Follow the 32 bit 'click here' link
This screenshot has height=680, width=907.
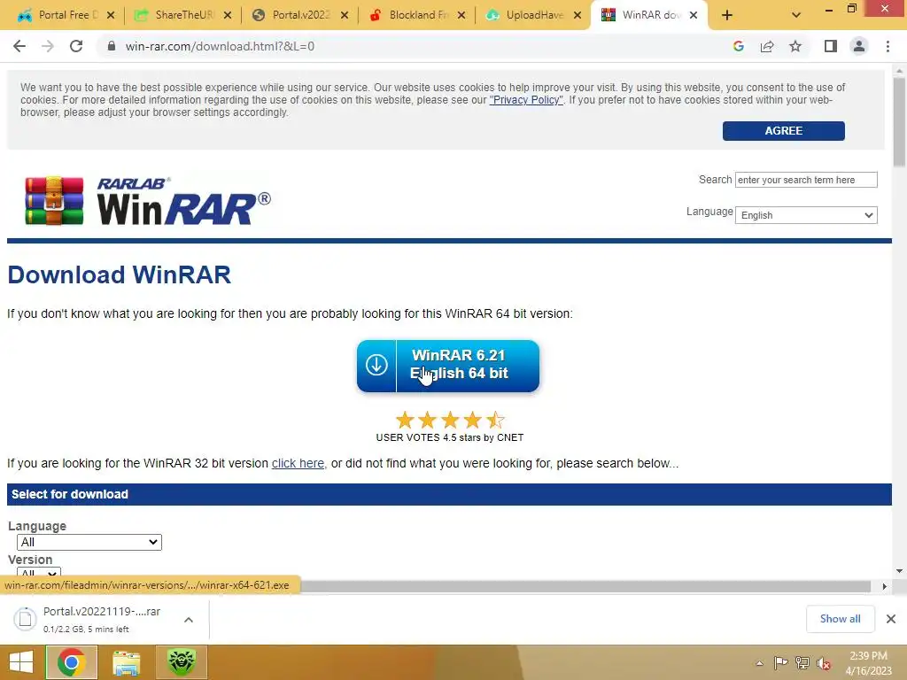298,463
